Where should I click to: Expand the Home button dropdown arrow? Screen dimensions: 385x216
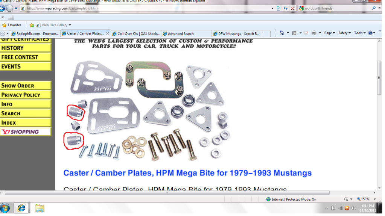point(288,33)
